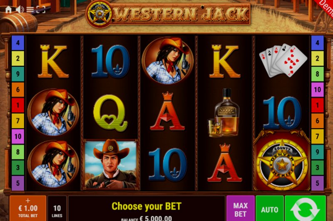Screen dimensions: 333x221
Task: Go to the home icon
Action: (x=8, y=10)
